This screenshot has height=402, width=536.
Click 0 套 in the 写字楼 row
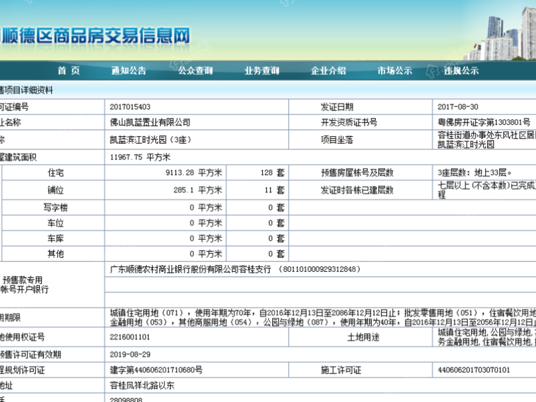point(276,208)
